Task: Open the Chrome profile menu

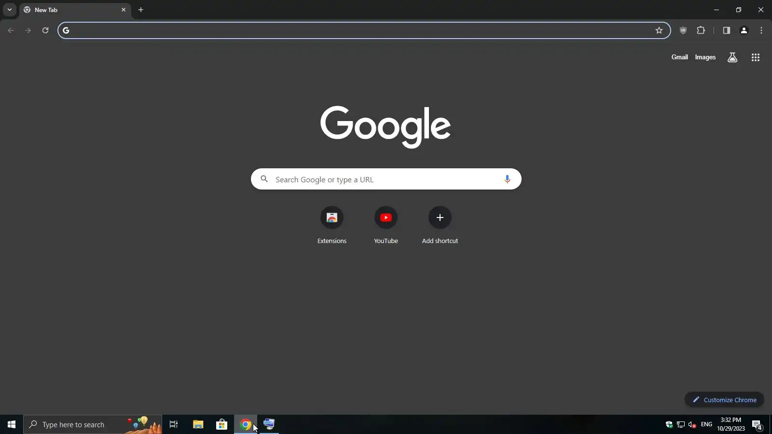Action: pos(744,30)
